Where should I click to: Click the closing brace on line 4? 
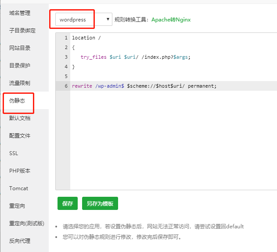click(73, 67)
